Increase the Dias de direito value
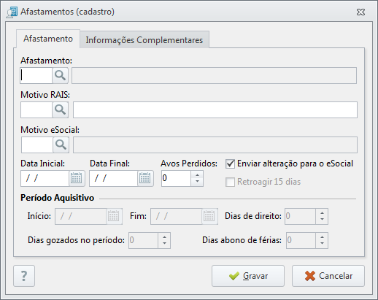Viewport: 378px width, 300px height. [x=322, y=212]
